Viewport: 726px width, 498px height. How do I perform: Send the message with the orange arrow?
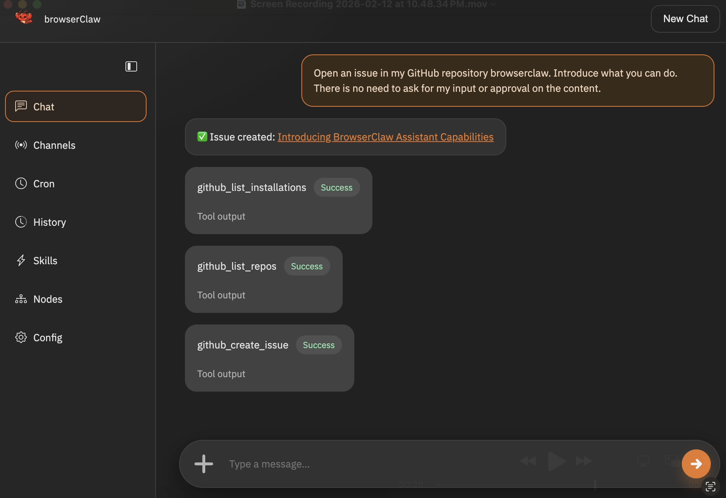coord(696,464)
